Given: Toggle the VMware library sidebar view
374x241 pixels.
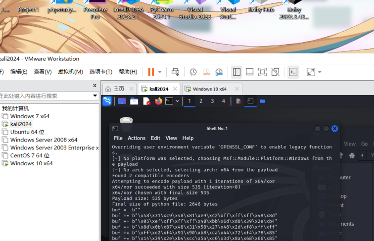Looking at the screenshot, I should [x=236, y=72].
